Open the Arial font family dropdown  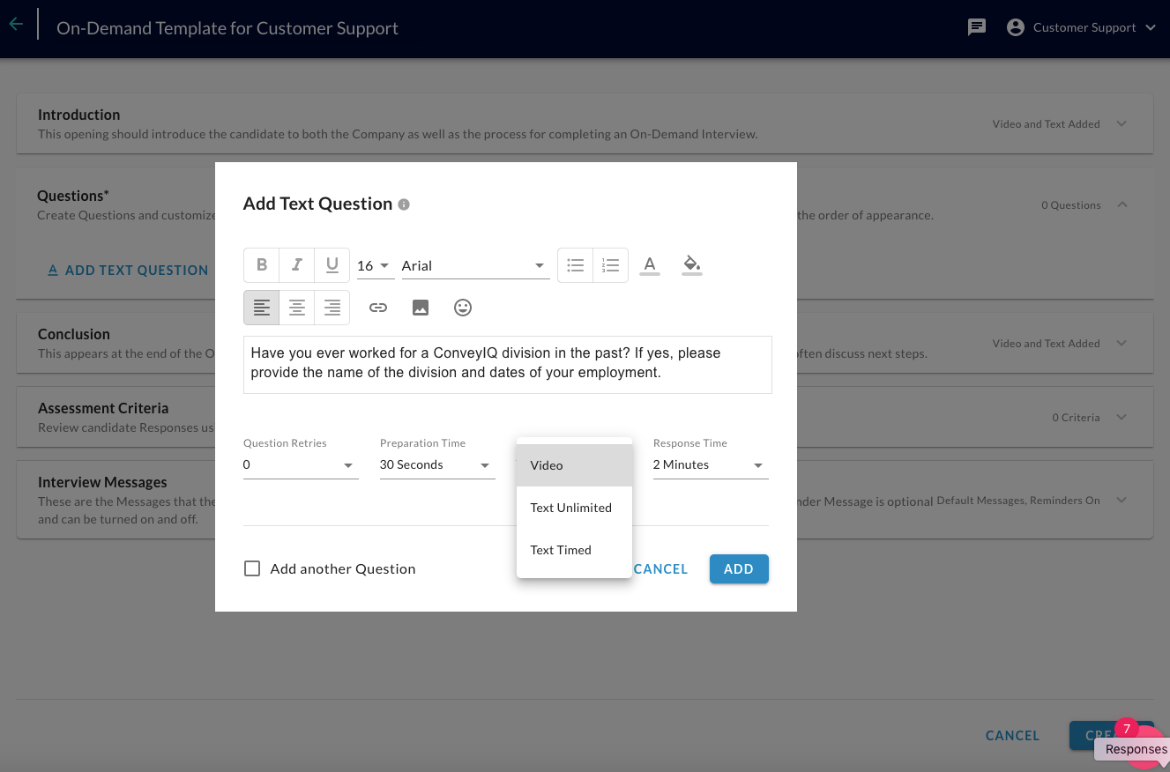[x=475, y=265]
